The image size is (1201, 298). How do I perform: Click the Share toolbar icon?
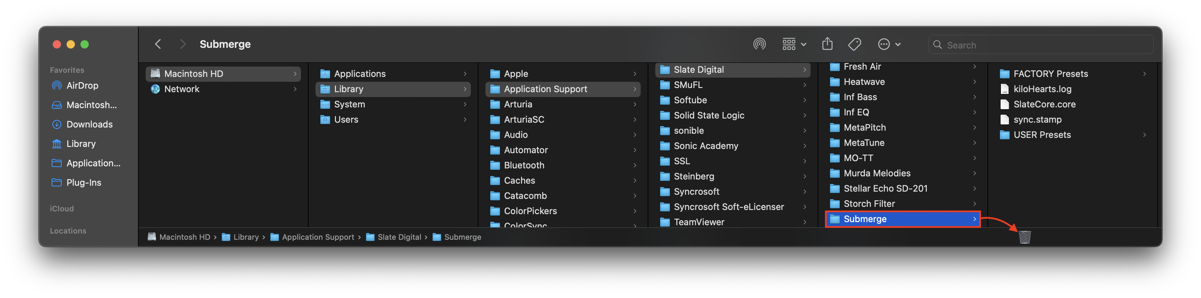[827, 44]
